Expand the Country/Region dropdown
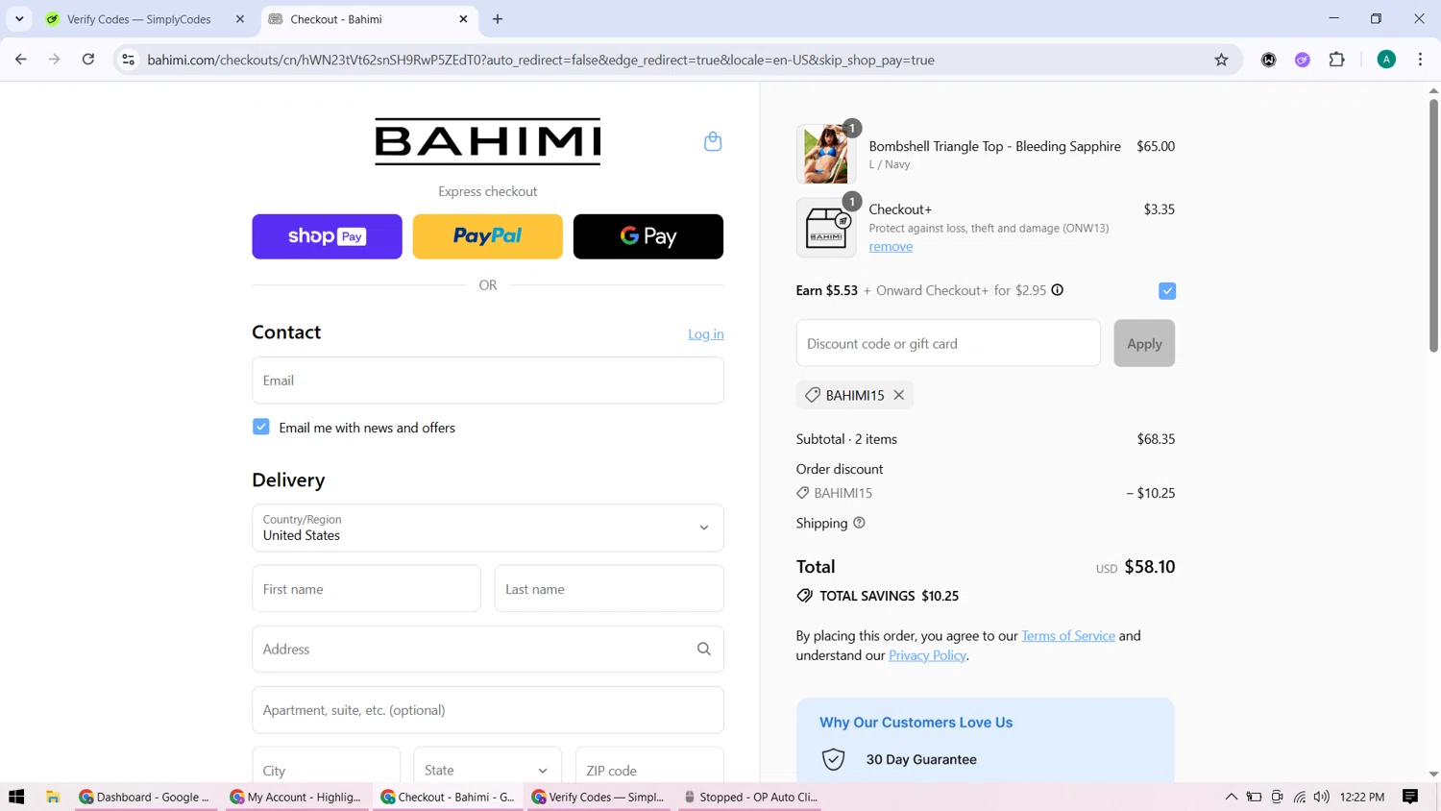1441x811 pixels. (488, 528)
